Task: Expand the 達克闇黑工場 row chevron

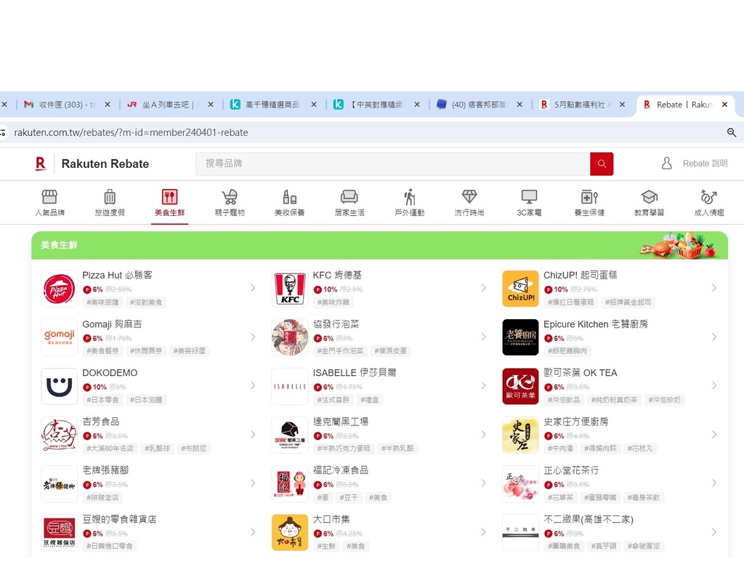Action: (483, 434)
